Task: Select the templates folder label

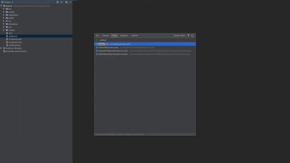Action: pos(13,24)
